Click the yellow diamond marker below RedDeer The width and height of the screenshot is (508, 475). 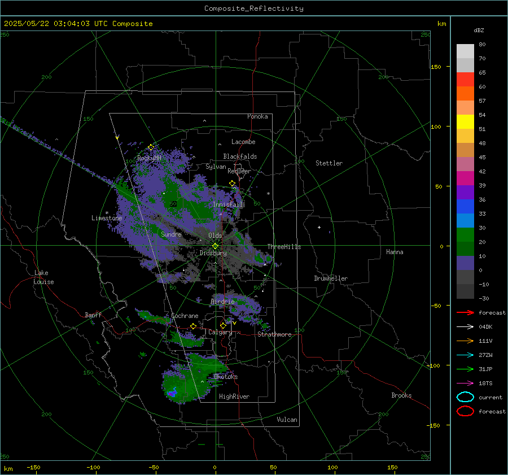pos(233,184)
